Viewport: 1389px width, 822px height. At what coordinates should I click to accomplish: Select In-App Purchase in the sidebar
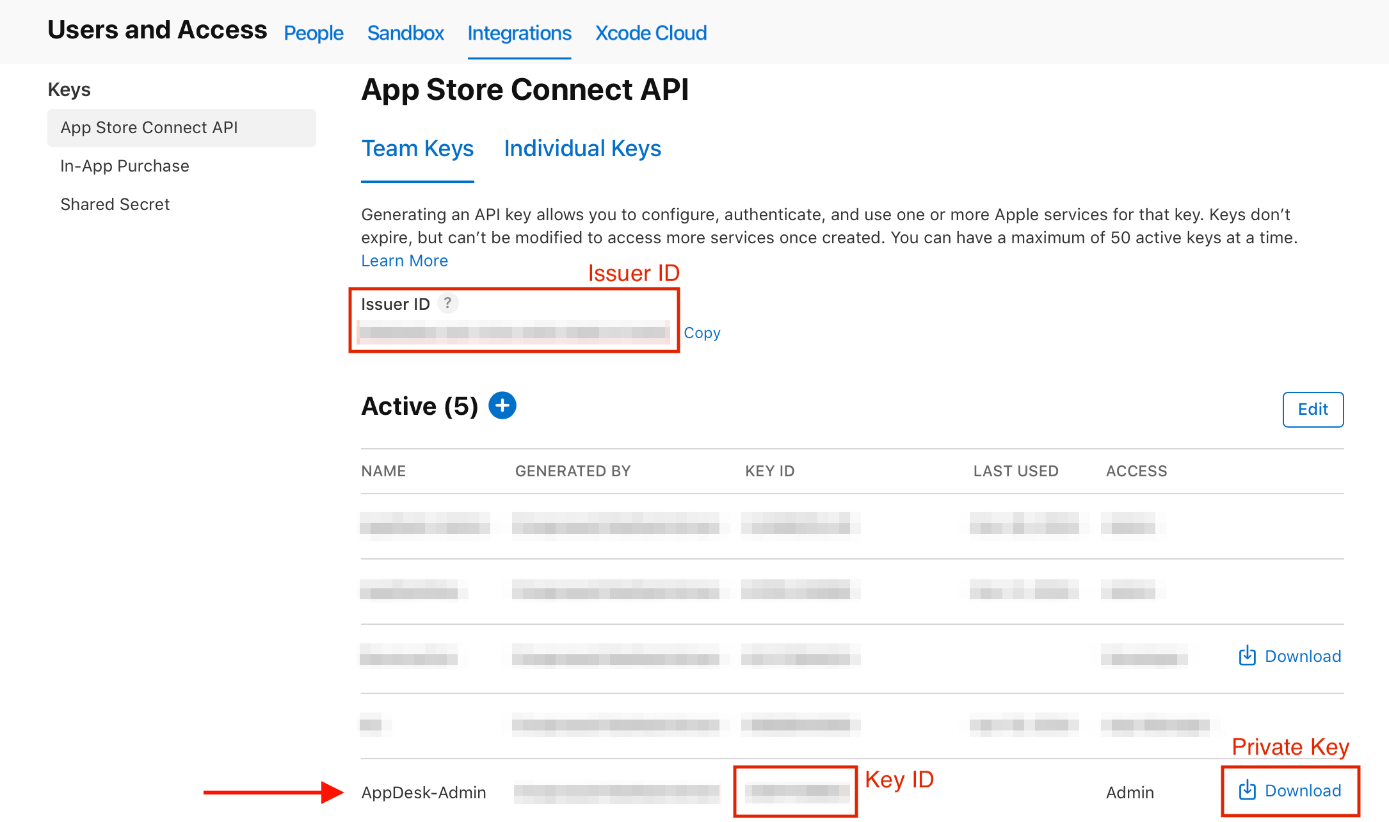tap(125, 166)
